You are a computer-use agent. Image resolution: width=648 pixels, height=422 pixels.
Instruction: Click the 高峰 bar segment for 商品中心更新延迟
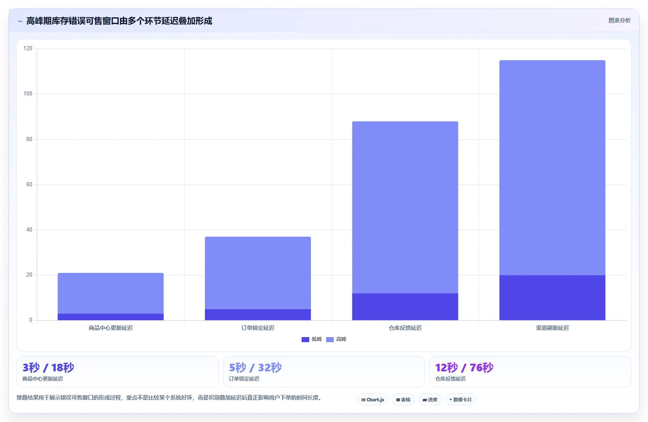click(111, 293)
